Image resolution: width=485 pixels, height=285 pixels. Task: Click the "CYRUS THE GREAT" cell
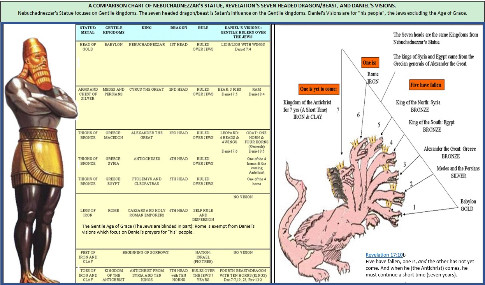[146, 90]
